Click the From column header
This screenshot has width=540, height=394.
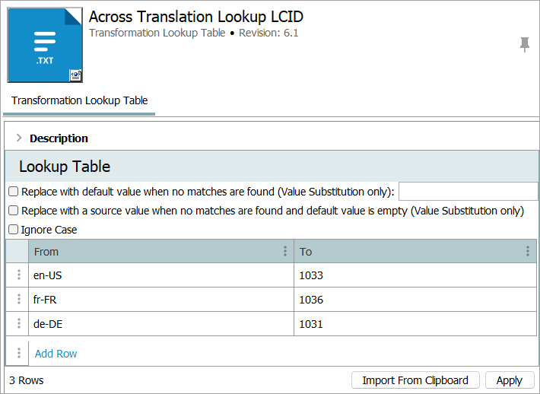tap(152, 251)
